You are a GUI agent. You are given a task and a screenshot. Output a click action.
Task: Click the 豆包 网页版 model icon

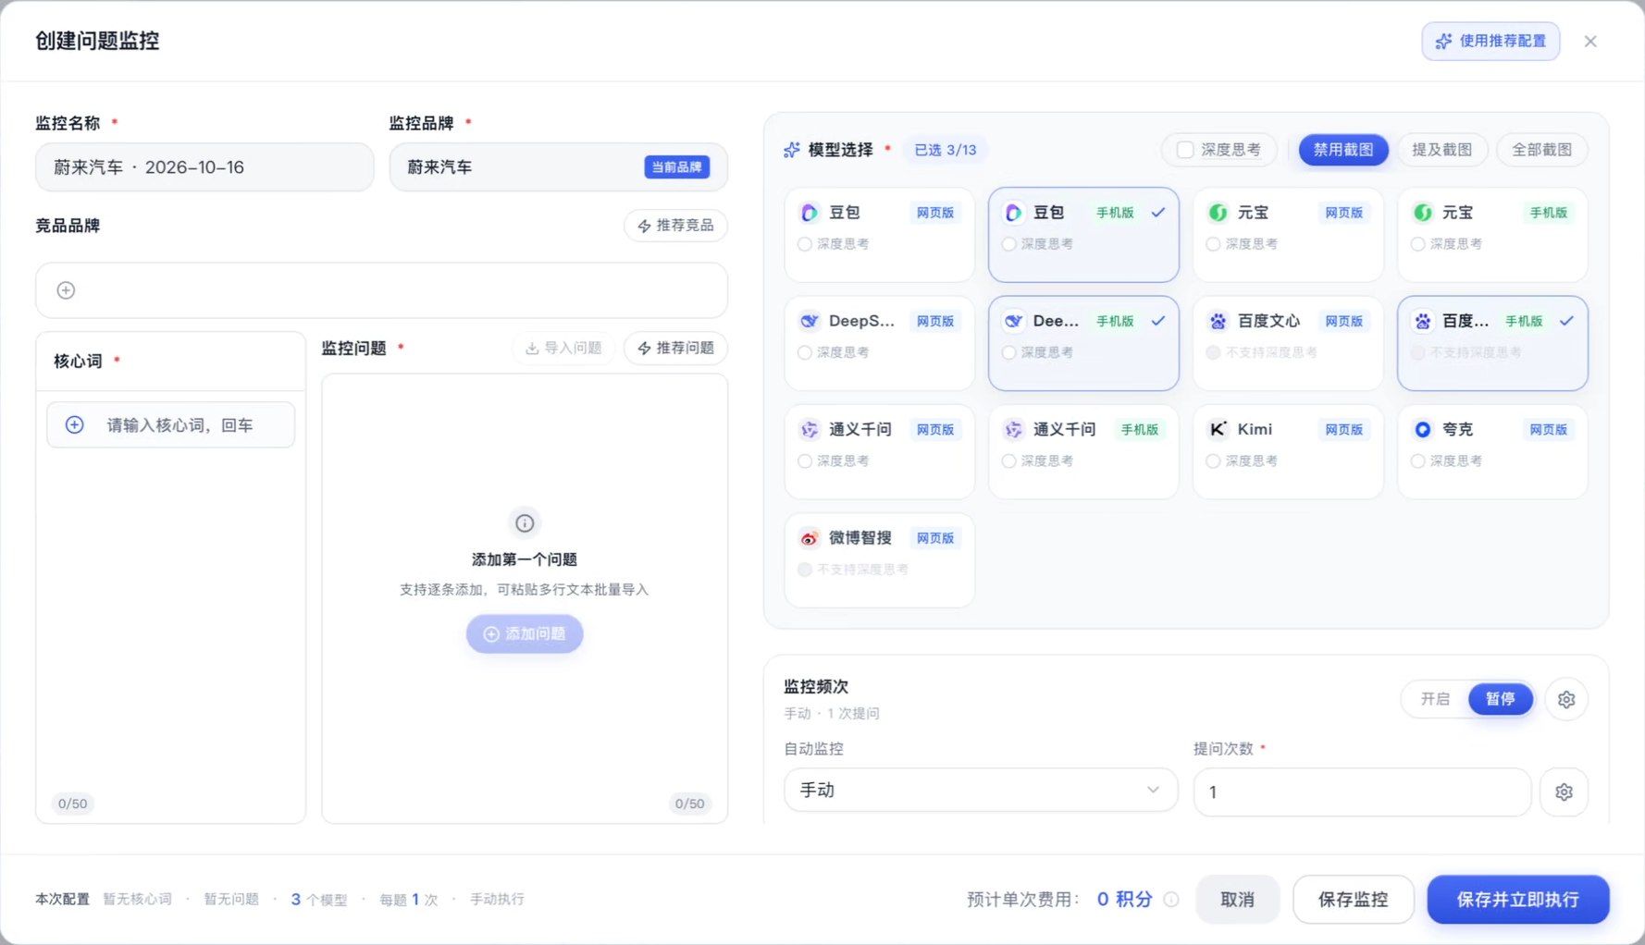[810, 213]
